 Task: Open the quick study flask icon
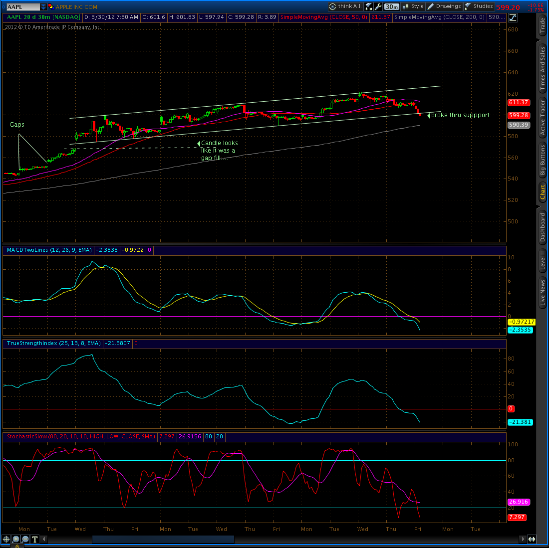pos(368,6)
